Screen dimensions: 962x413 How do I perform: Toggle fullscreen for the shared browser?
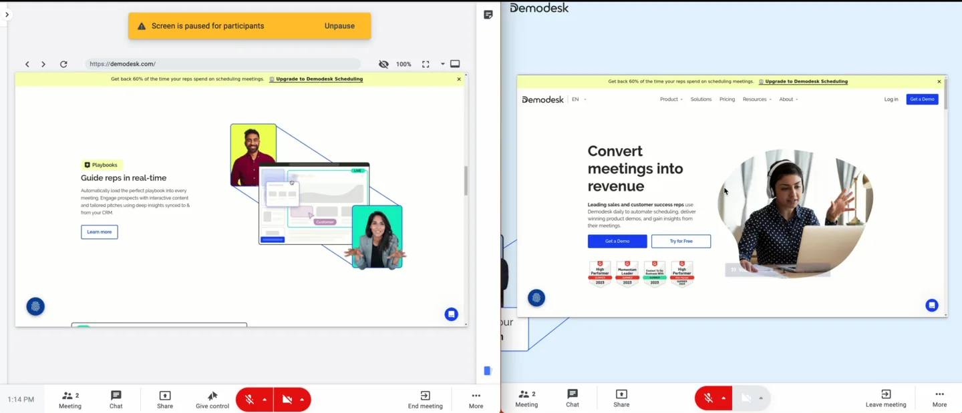tap(426, 64)
